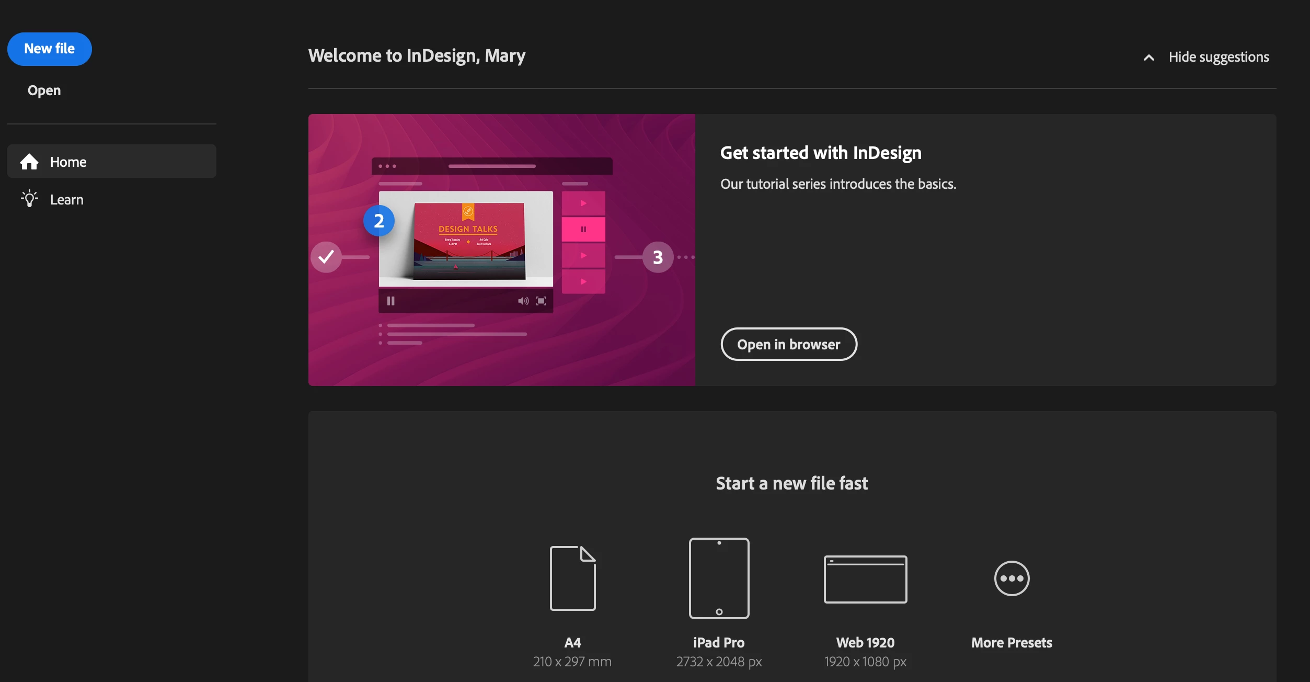Click the Open in browser button
The height and width of the screenshot is (682, 1310).
click(x=788, y=344)
